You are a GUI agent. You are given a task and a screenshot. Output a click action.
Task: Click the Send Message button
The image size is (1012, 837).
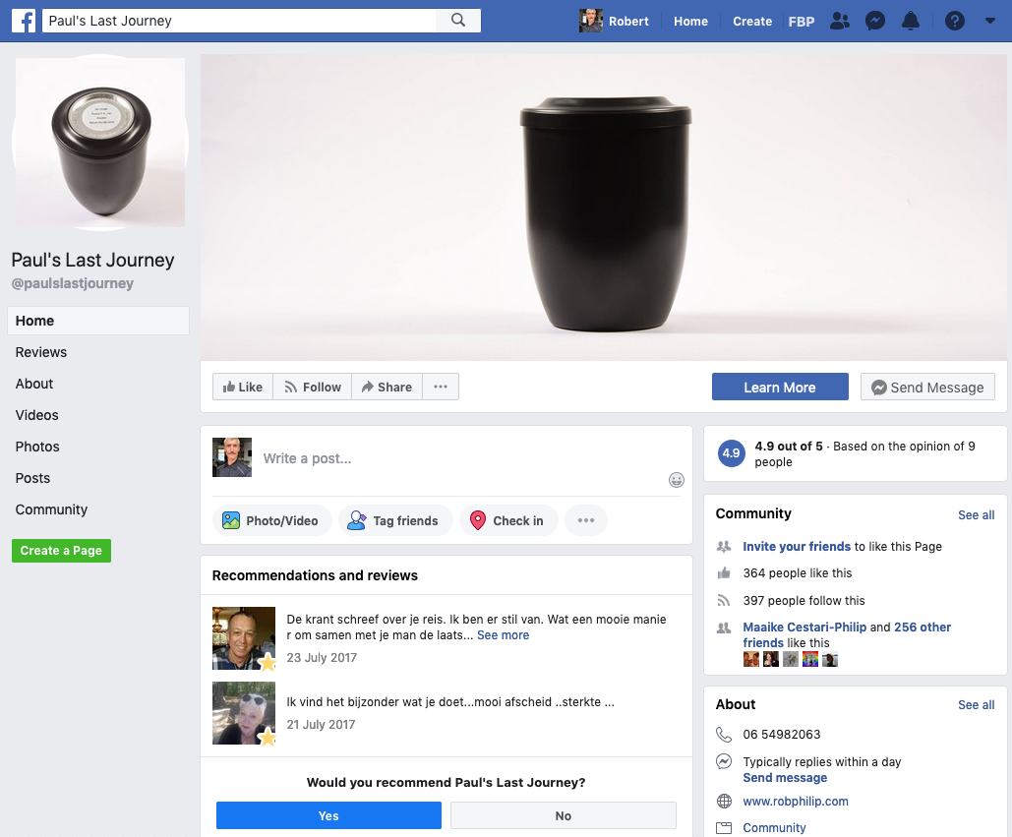pos(927,387)
